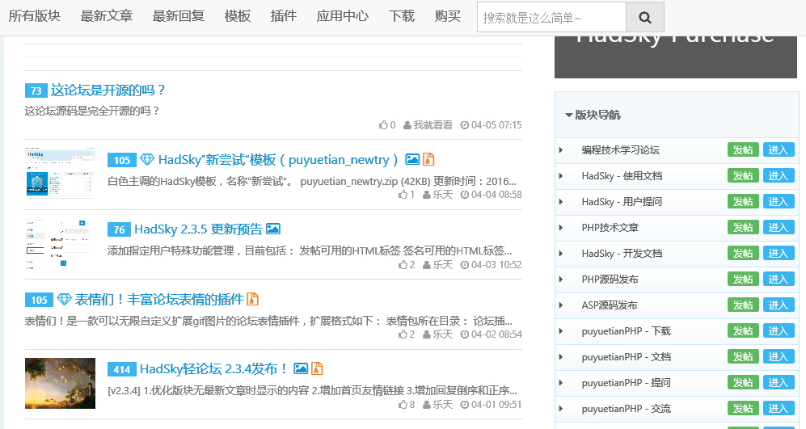Expand HadSky - 用户提问 arrow

[561, 202]
